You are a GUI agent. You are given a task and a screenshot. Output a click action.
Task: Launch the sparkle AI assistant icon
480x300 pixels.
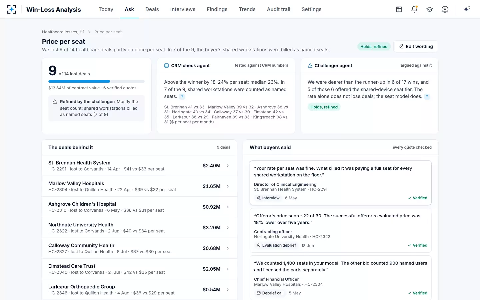point(467,9)
